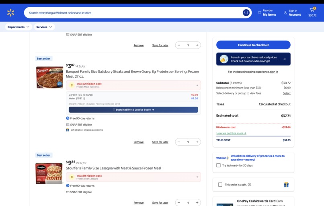
Task: Open Stouffer's Family Size Lasagna title
Action: 113,168
